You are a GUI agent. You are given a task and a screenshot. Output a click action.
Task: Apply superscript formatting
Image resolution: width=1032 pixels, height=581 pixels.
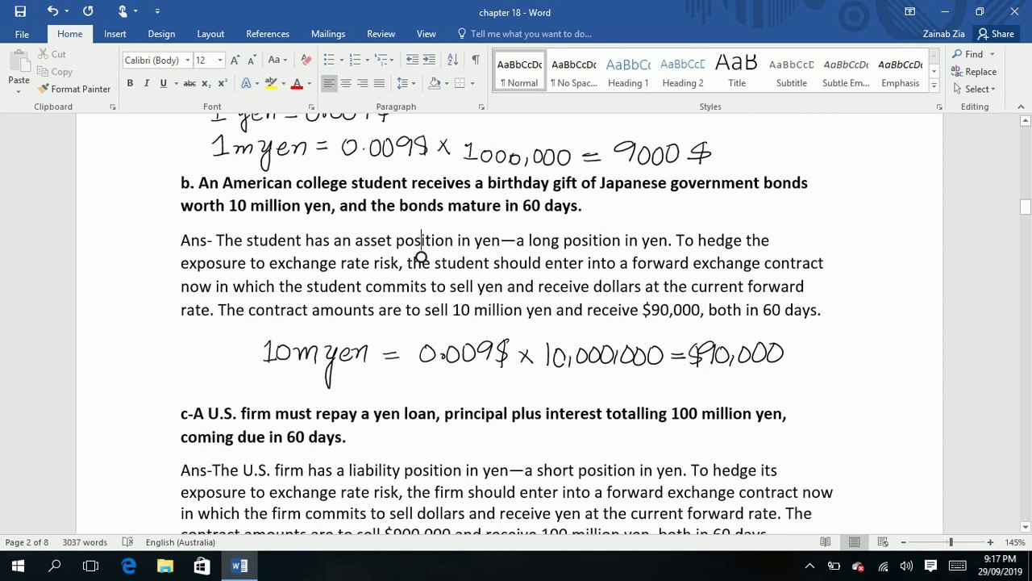pyautogui.click(x=223, y=83)
